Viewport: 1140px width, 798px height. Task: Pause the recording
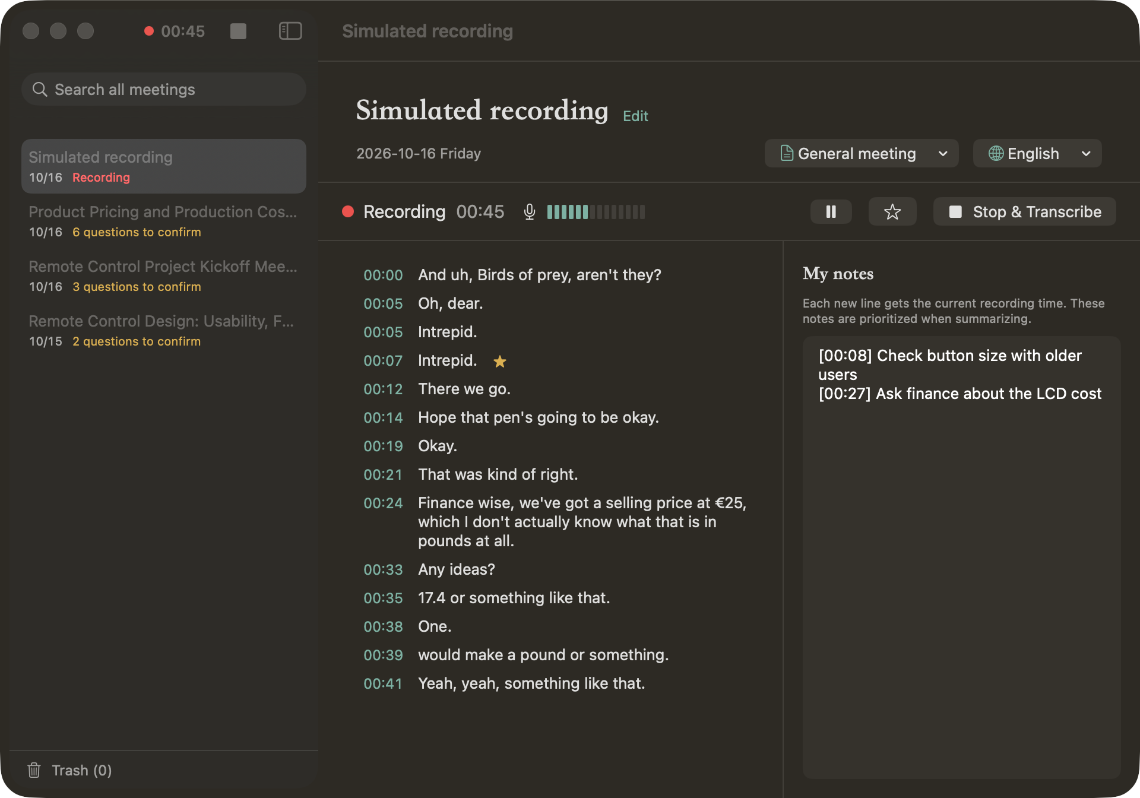pos(831,211)
